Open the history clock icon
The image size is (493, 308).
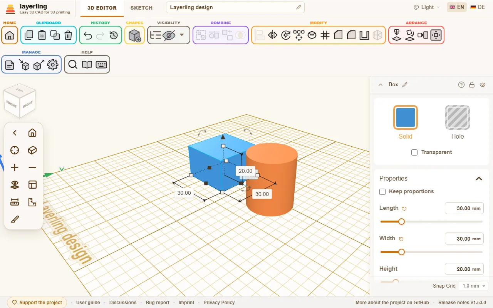coord(114,35)
